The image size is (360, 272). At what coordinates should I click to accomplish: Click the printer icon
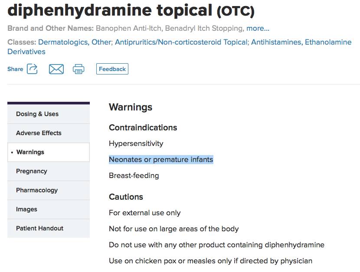79,69
